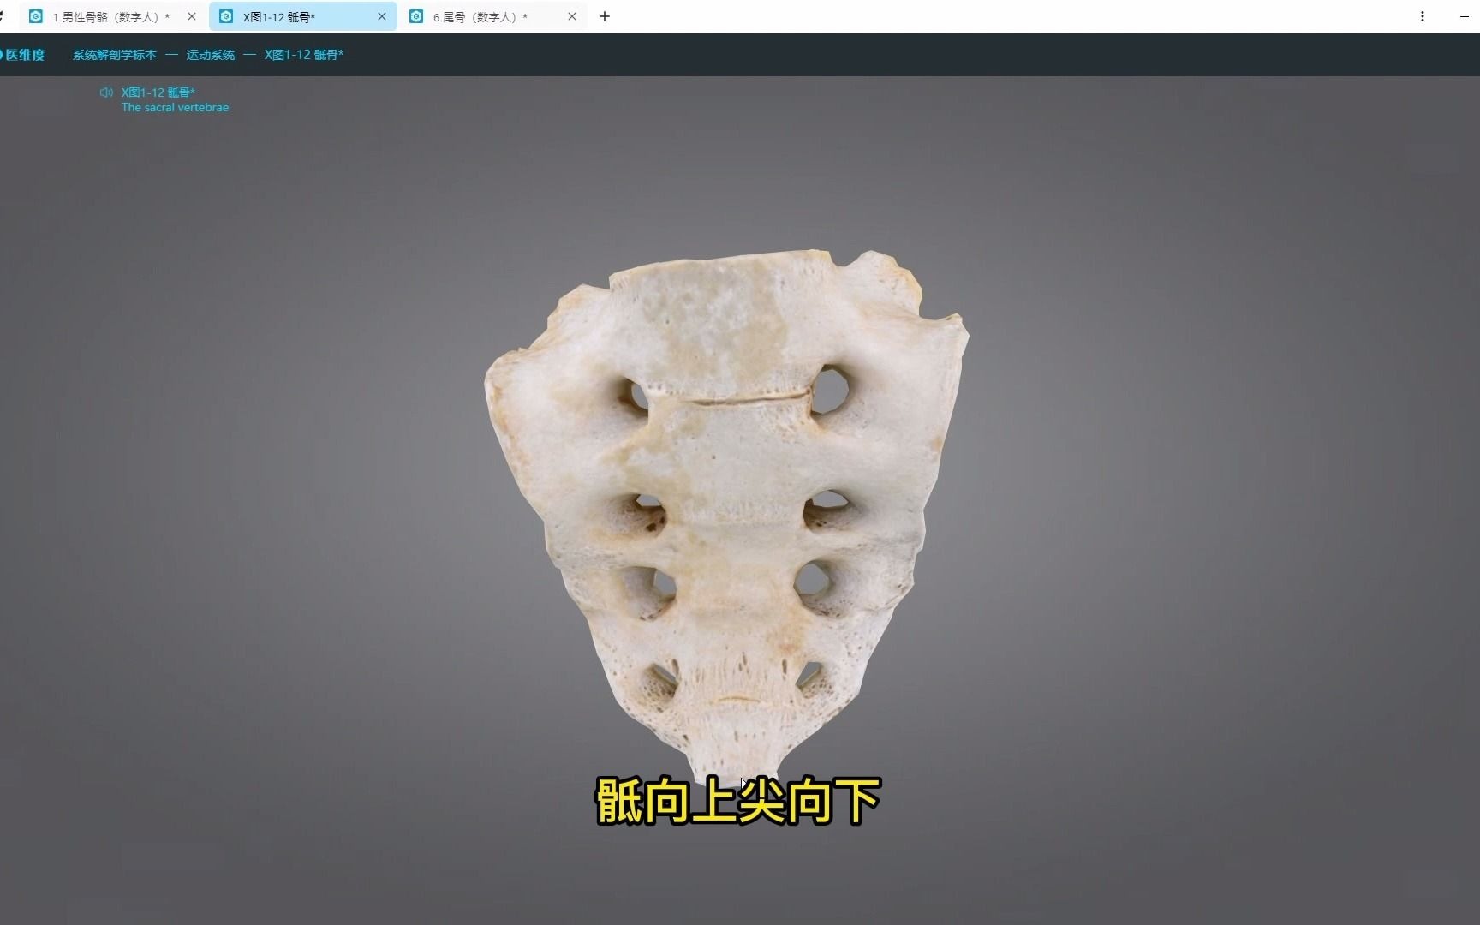Viewport: 1480px width, 925px height.
Task: Close the active X图1-12 骶骨 tab
Action: pos(382,16)
